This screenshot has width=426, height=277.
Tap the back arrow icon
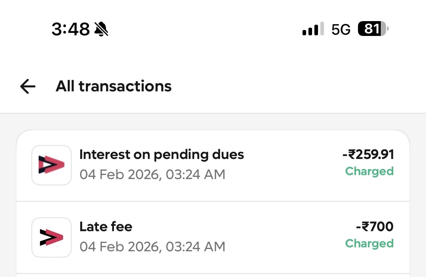[28, 86]
